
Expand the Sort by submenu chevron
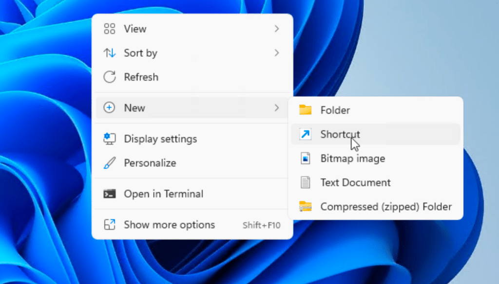277,53
